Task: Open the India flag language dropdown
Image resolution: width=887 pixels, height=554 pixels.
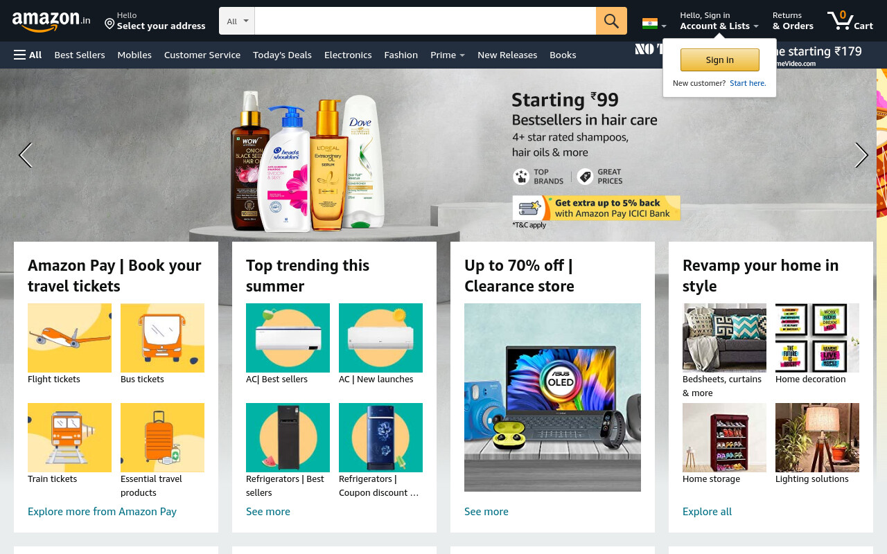Action: pos(654,24)
